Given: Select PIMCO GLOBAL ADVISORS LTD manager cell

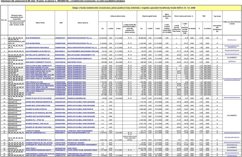Looking at the screenshot, I should (79, 140).
